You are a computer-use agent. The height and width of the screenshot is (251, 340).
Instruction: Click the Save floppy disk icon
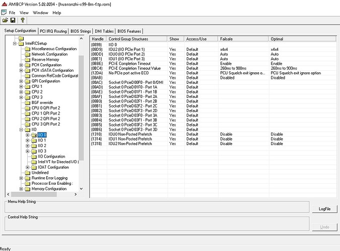[13, 20]
